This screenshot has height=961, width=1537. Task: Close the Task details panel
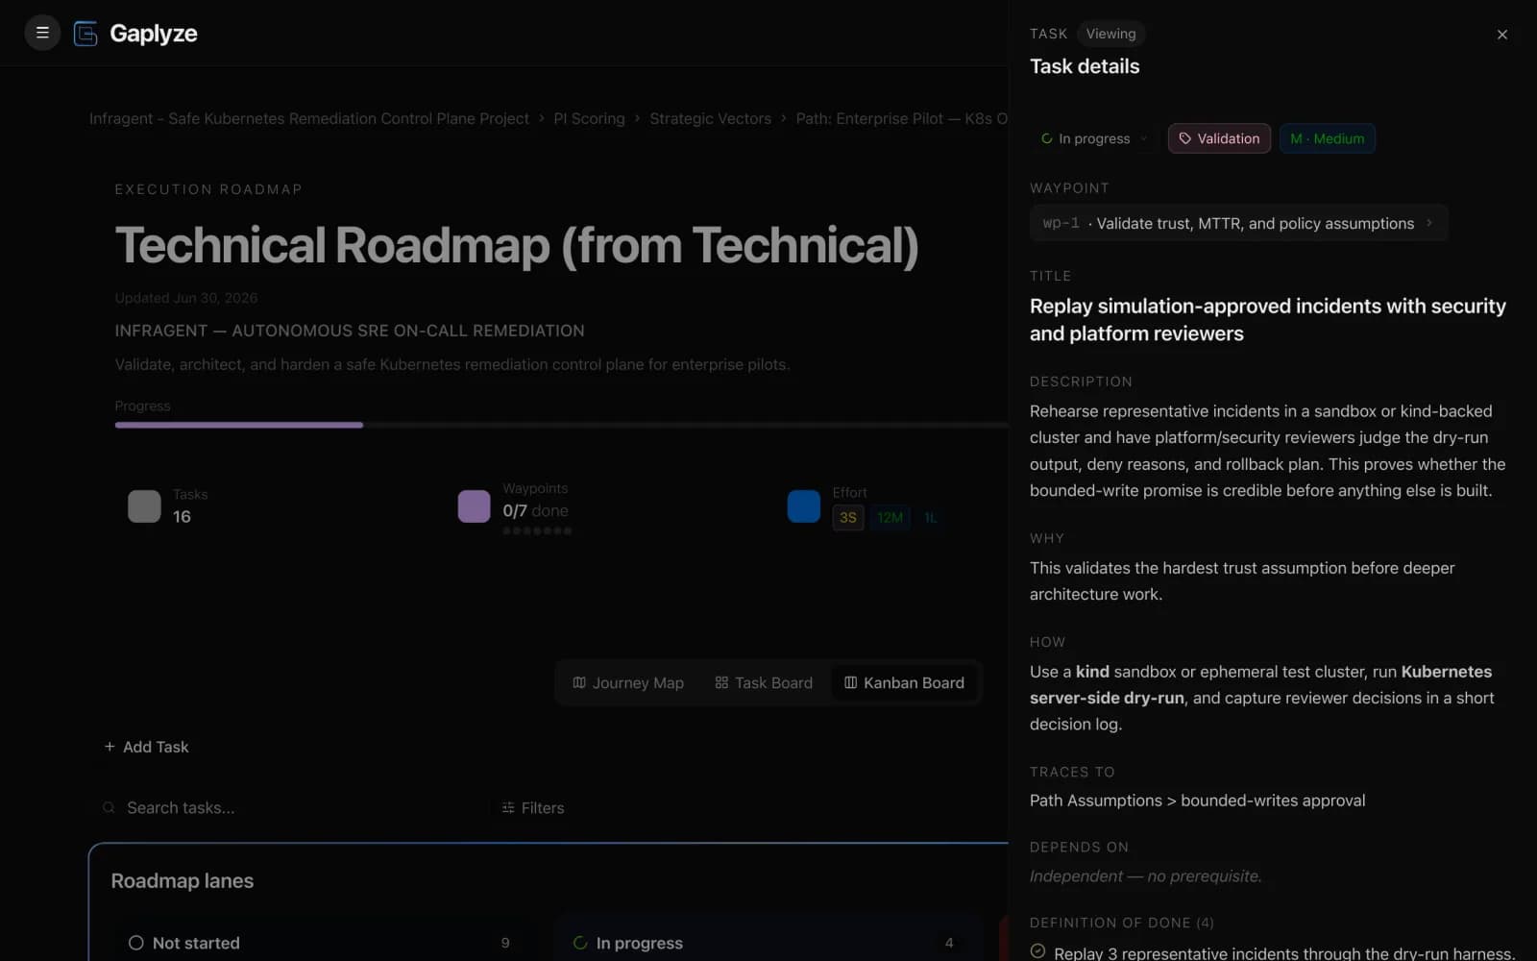point(1501,35)
